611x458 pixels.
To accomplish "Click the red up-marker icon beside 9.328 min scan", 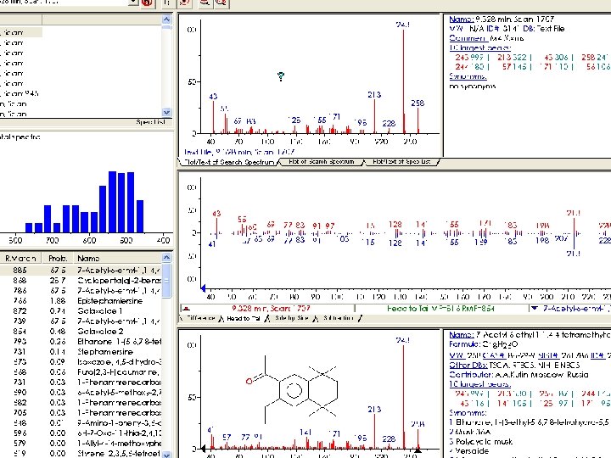I will pyautogui.click(x=187, y=308).
